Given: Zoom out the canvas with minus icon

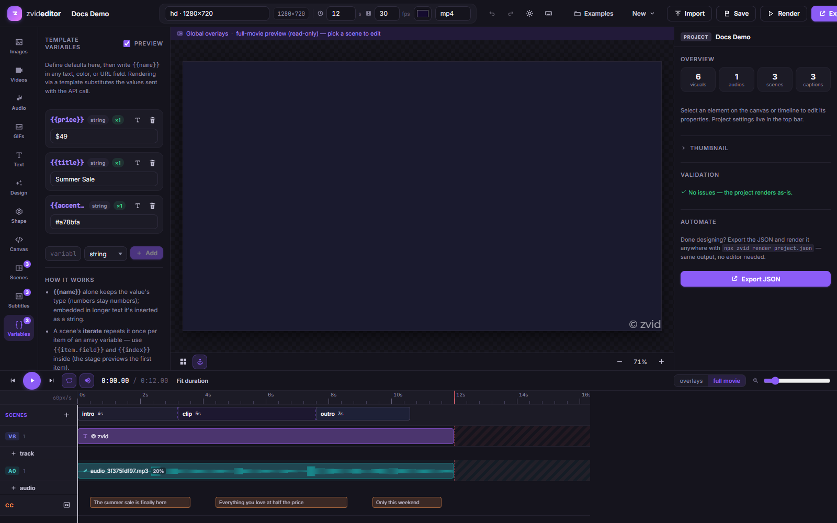Looking at the screenshot, I should pyautogui.click(x=619, y=361).
